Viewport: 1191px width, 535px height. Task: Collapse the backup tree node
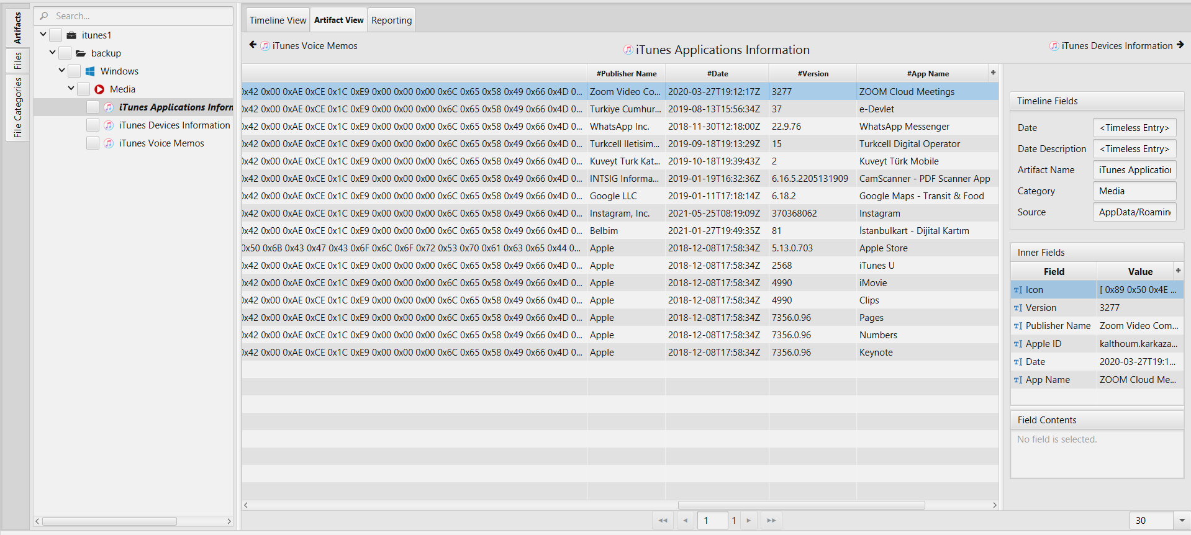[52, 53]
